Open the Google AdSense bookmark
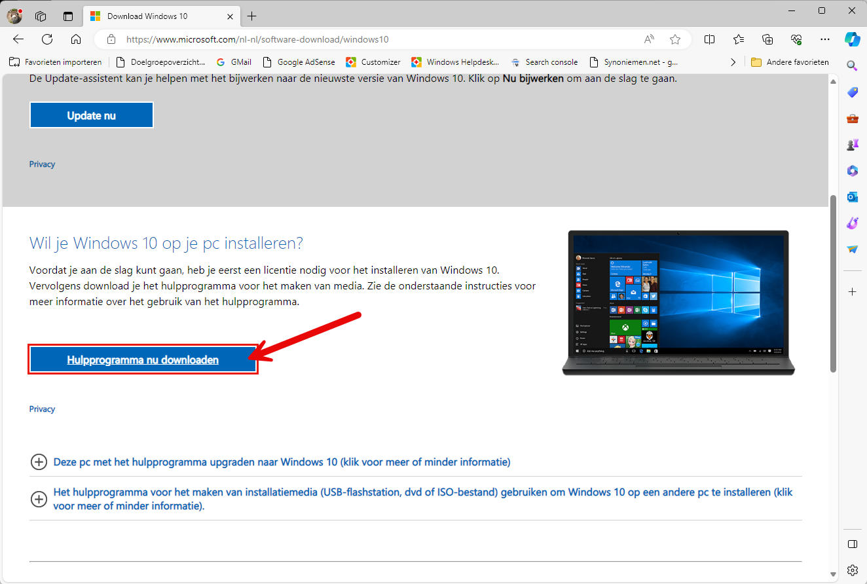Screen dimensions: 867x584 pos(299,62)
